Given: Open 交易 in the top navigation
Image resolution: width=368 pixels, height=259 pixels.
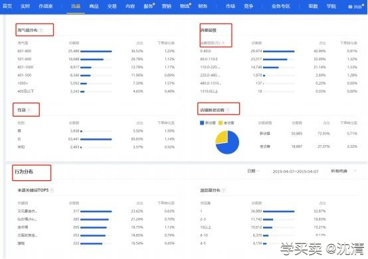Looking at the screenshot, I should pos(112,6).
